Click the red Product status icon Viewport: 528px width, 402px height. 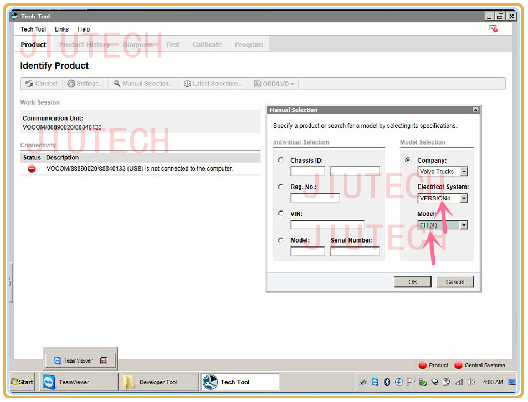(x=422, y=365)
